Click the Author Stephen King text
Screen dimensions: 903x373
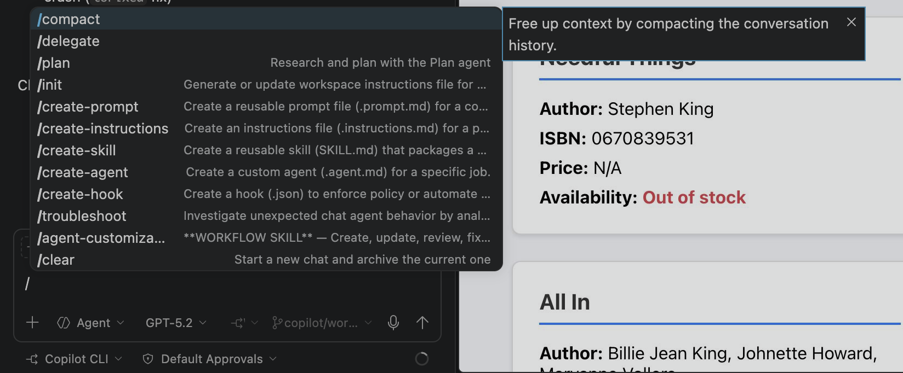(626, 109)
